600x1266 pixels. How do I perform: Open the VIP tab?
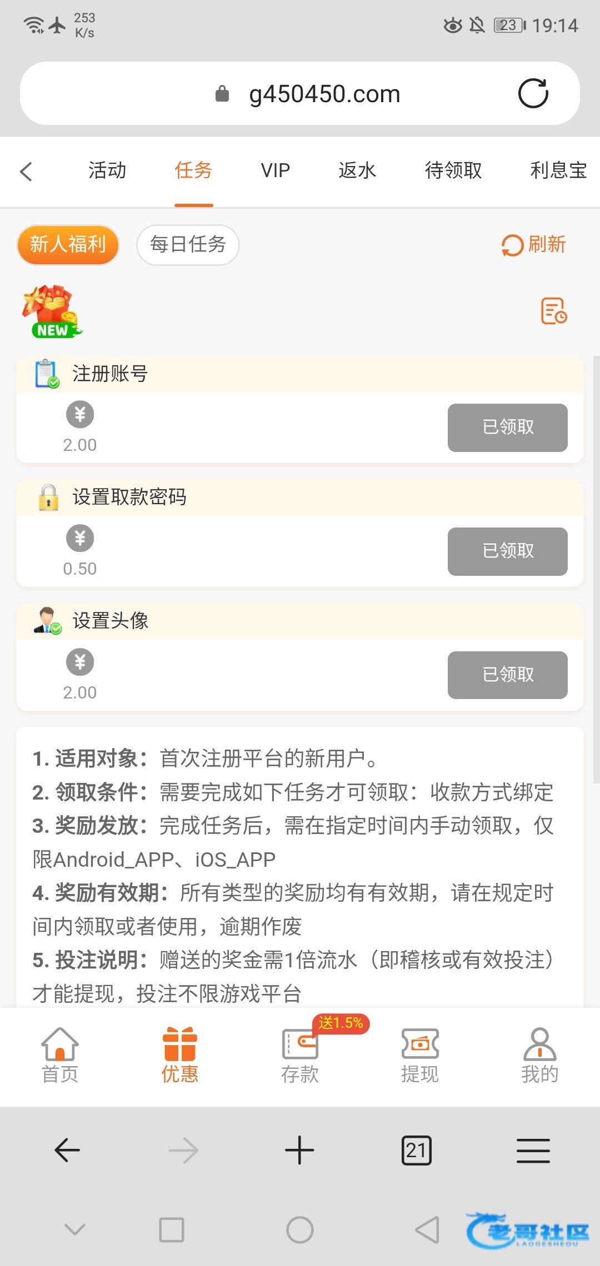pyautogui.click(x=276, y=170)
